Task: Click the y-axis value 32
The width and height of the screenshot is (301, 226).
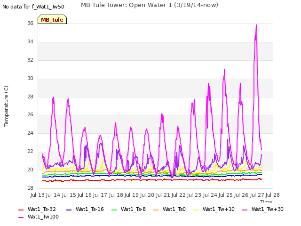Action: click(30, 60)
